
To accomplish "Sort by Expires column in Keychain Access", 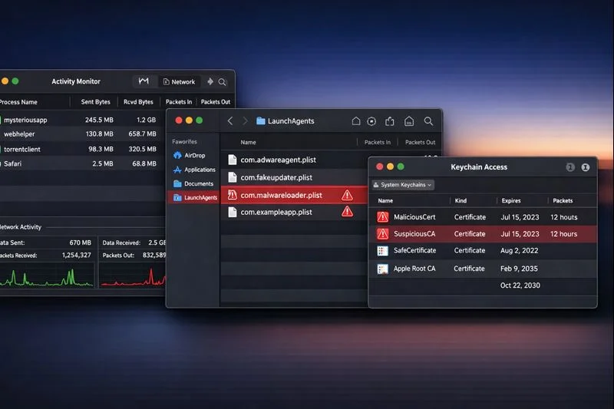I will coord(511,200).
